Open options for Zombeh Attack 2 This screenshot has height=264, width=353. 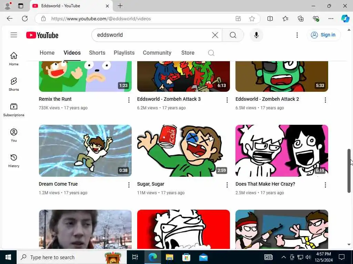(x=325, y=100)
